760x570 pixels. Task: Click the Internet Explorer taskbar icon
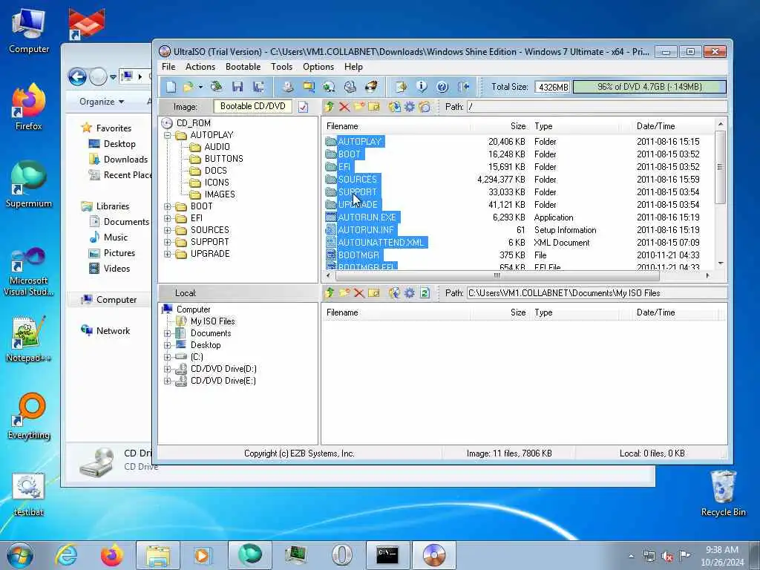[66, 555]
